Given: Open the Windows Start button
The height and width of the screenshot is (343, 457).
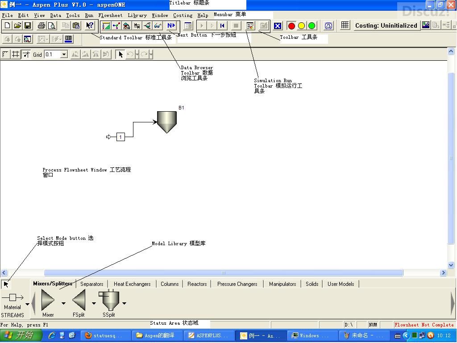Looking at the screenshot, I should tap(21, 335).
